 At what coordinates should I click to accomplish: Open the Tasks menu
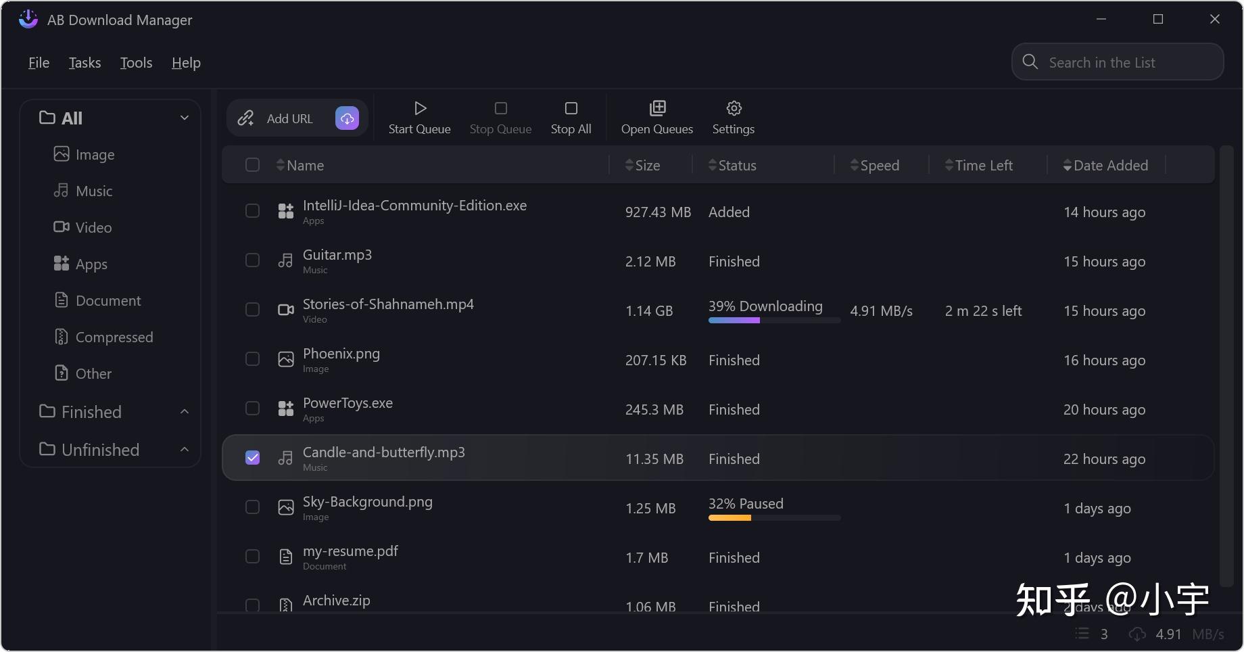(x=85, y=63)
